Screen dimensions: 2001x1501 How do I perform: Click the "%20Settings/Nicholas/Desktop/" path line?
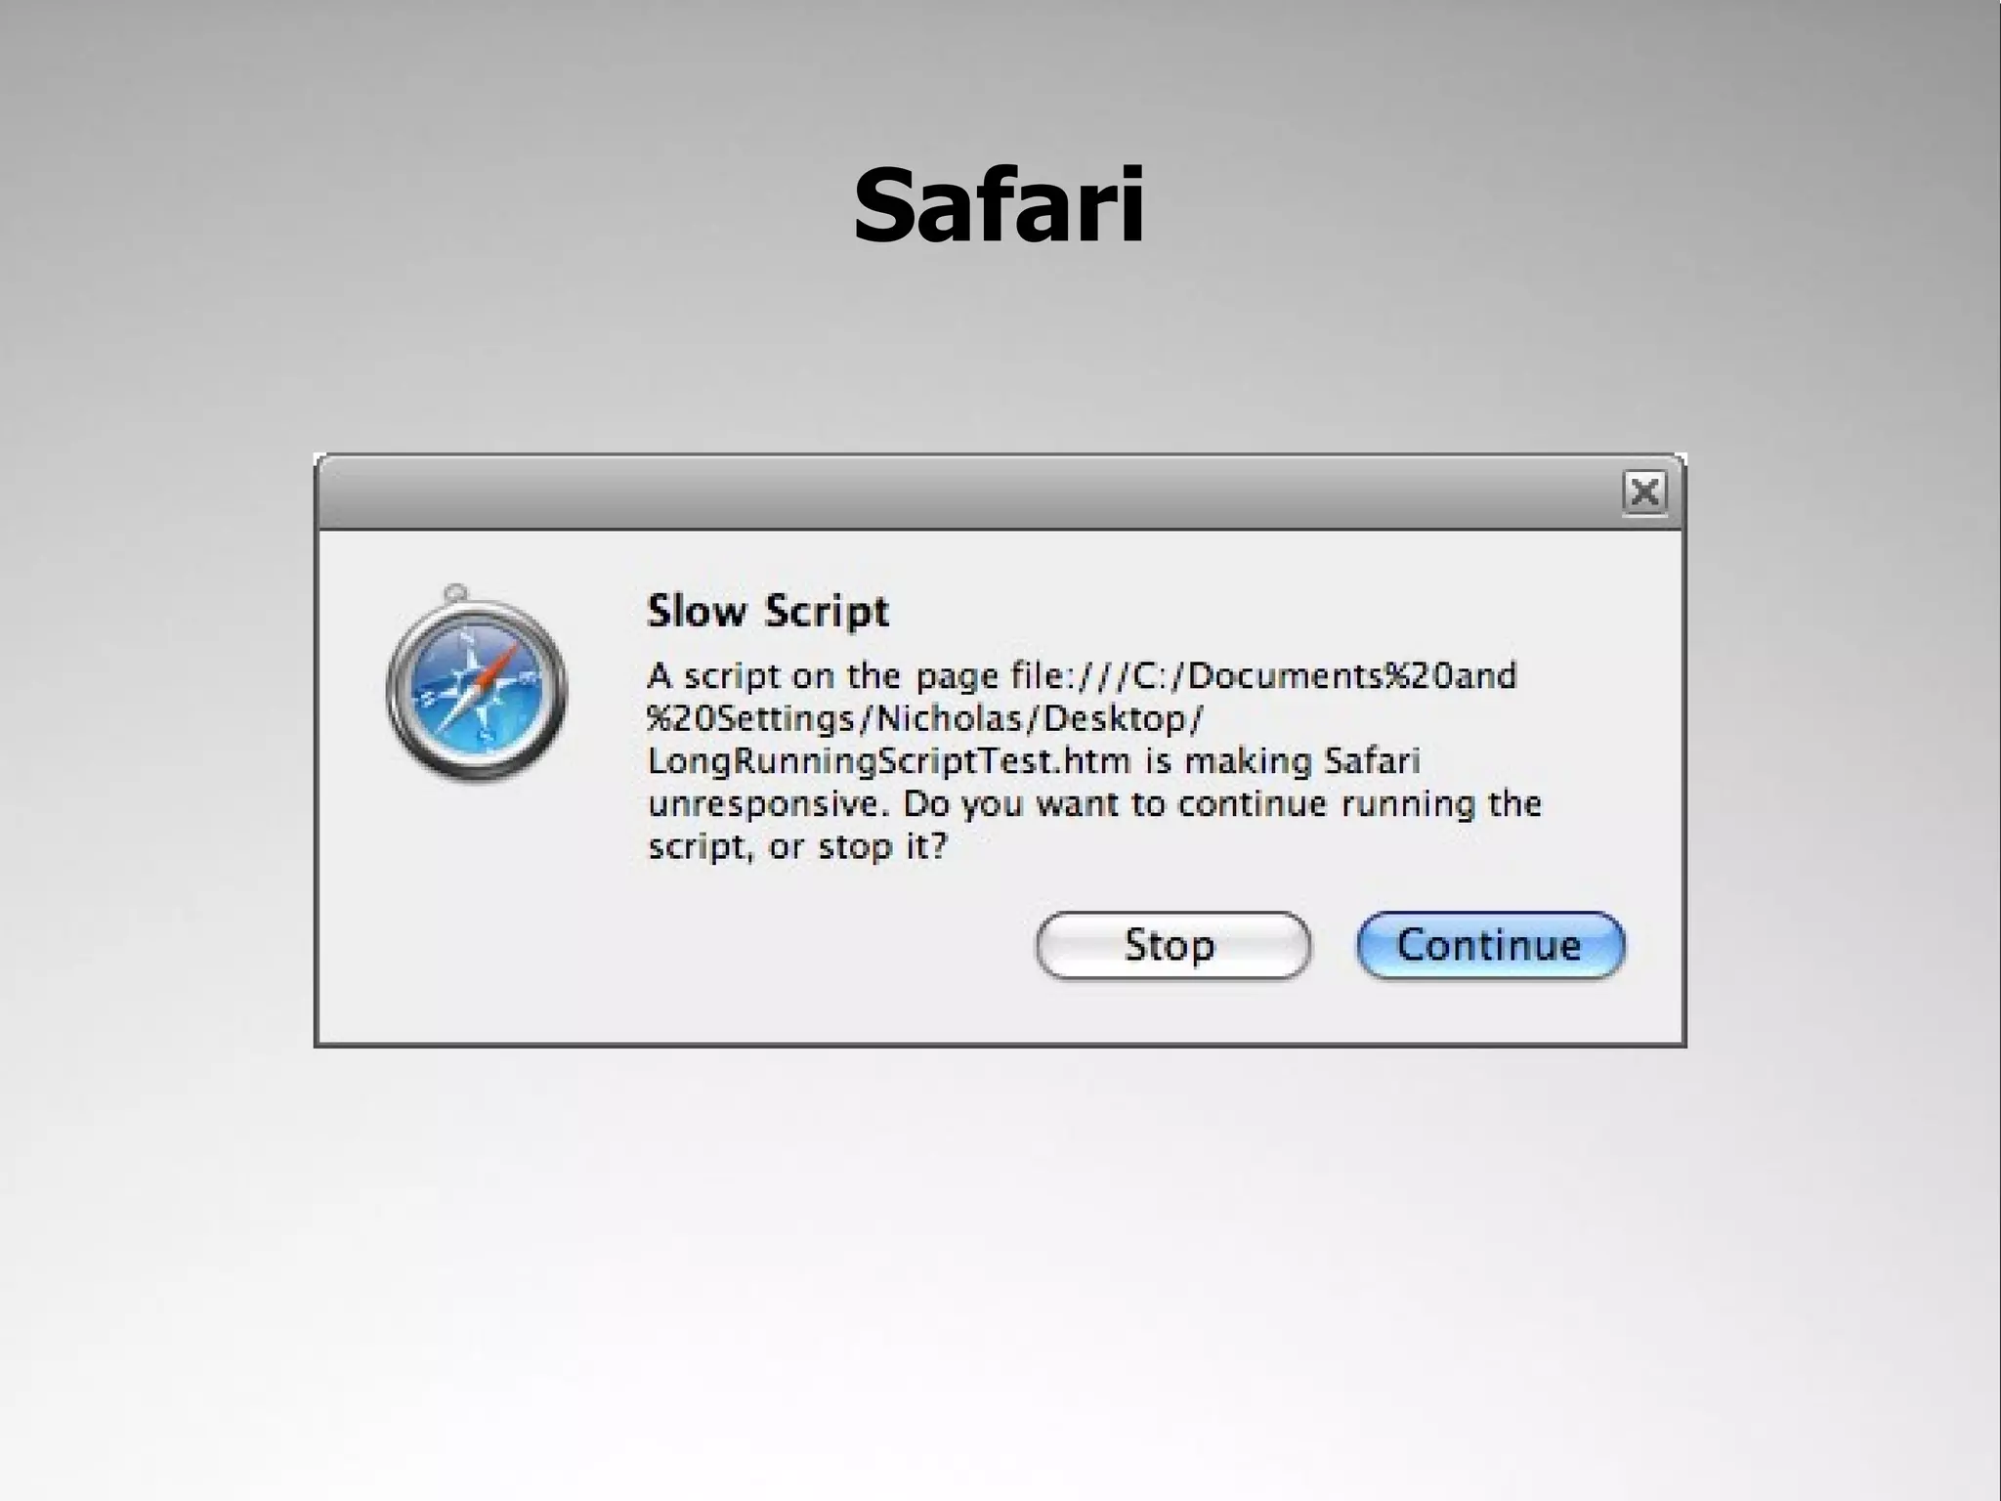(924, 718)
